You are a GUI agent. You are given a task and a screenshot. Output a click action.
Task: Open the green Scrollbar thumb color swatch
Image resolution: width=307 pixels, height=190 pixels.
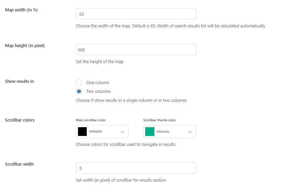[x=150, y=132]
